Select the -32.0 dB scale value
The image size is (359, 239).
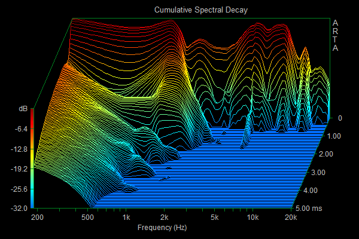click(19, 209)
